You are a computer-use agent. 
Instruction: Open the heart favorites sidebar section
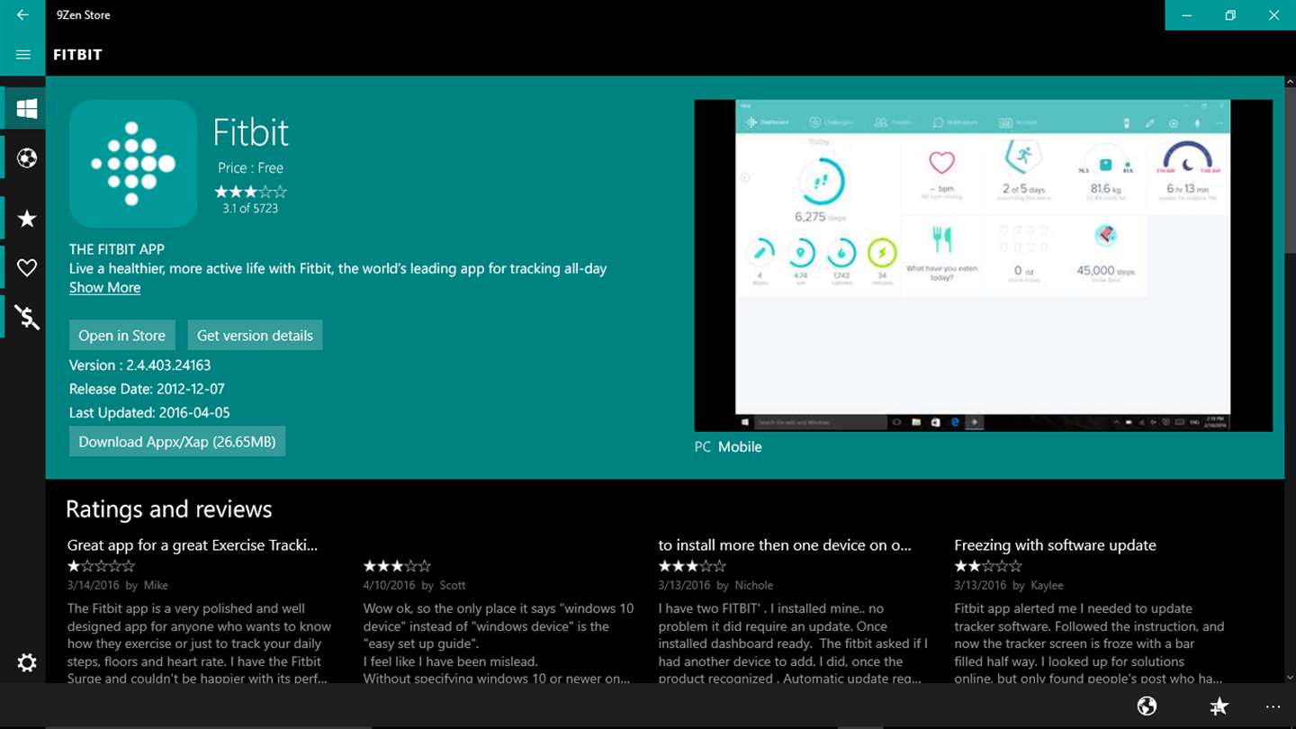(27, 267)
